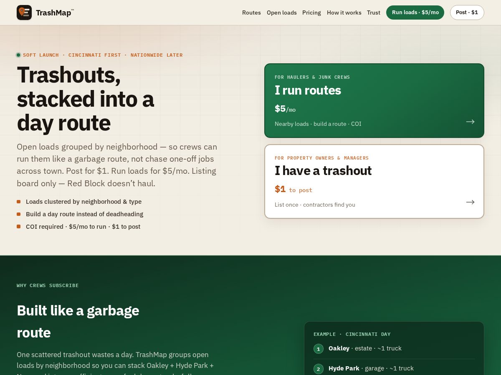Click 'Loads clustered by neighborhood & type' bullet
Image resolution: width=501 pixels, height=375 pixels.
tap(83, 202)
